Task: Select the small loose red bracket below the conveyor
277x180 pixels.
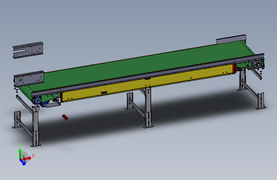Action: coord(65,117)
